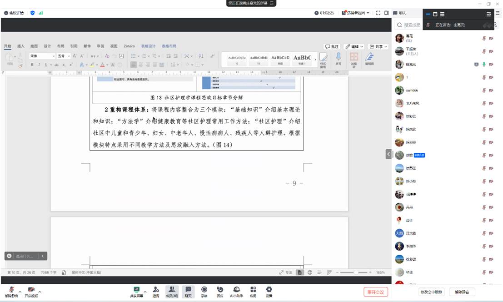Click the security shield icon

pos(32,13)
